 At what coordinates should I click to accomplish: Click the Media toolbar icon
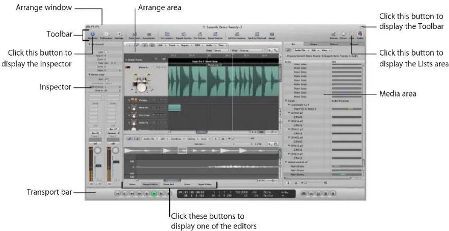(x=360, y=35)
